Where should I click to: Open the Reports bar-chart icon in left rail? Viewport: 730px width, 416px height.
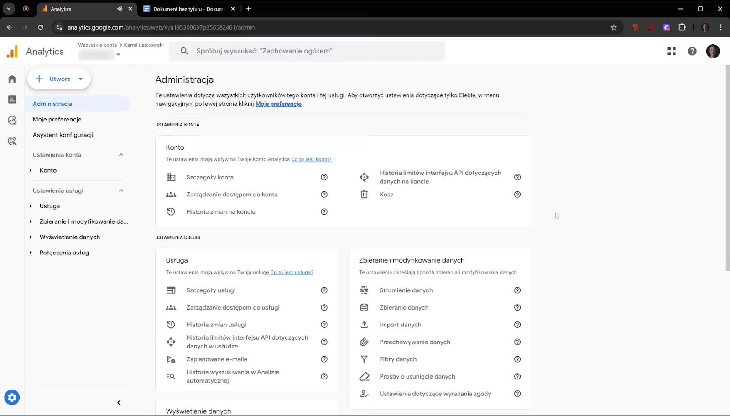[x=12, y=100]
